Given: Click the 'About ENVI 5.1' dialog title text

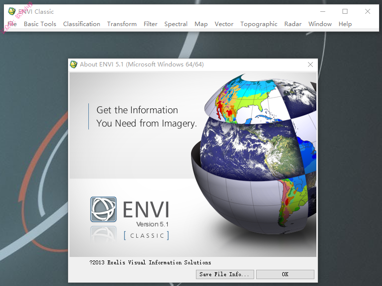Looking at the screenshot, I should (142, 64).
